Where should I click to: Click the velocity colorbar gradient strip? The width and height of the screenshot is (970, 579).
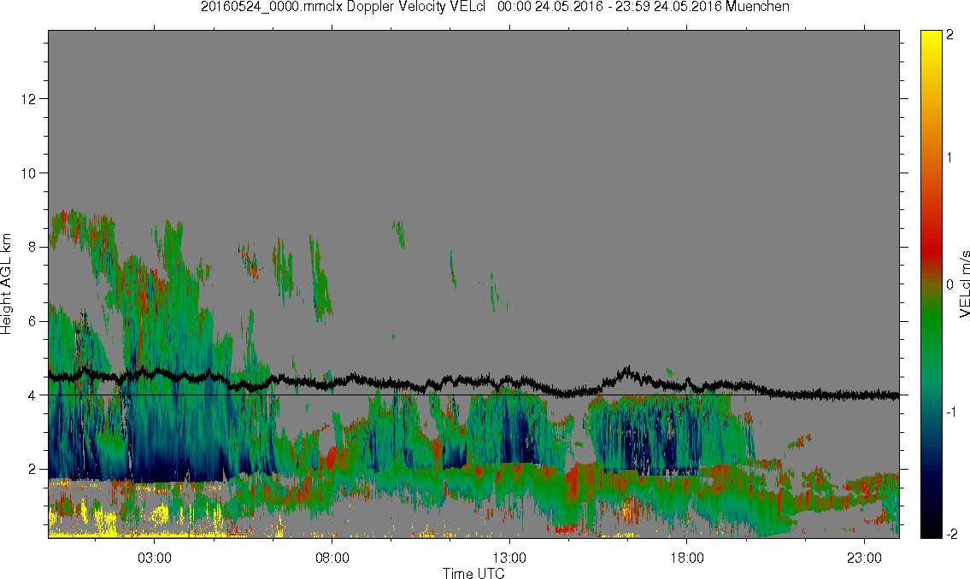(932, 284)
